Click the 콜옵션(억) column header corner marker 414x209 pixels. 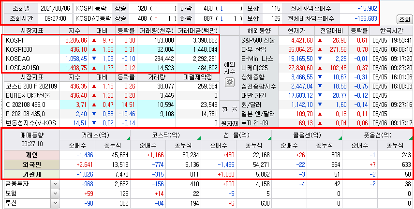point(340,138)
